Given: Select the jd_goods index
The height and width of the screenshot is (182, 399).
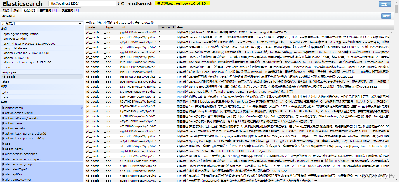Looking at the screenshot, I should coord(42,77).
